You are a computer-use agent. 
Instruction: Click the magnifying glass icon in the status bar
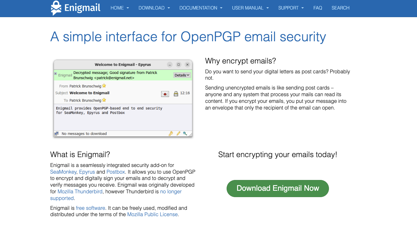185,134
